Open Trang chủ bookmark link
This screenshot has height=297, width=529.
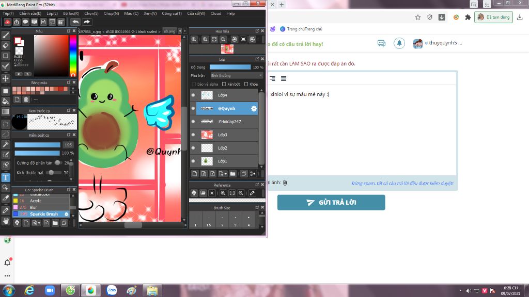coord(301,29)
